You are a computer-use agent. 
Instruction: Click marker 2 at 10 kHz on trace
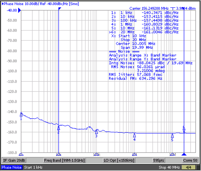coord(59,129)
